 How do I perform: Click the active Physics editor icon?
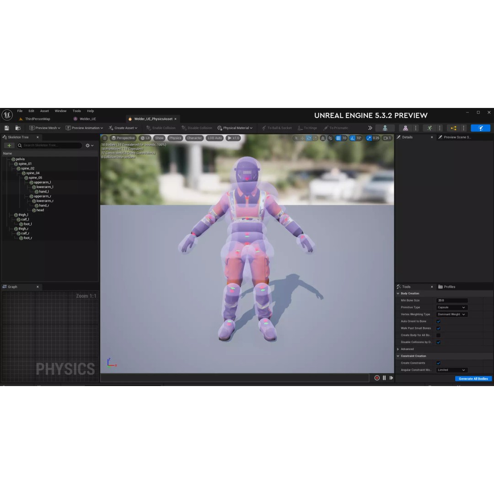coord(480,128)
